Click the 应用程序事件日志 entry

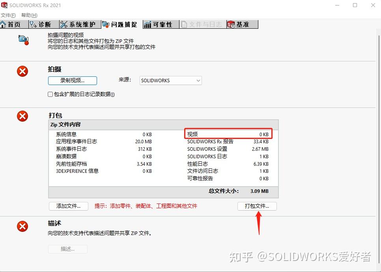pyautogui.click(x=76, y=141)
